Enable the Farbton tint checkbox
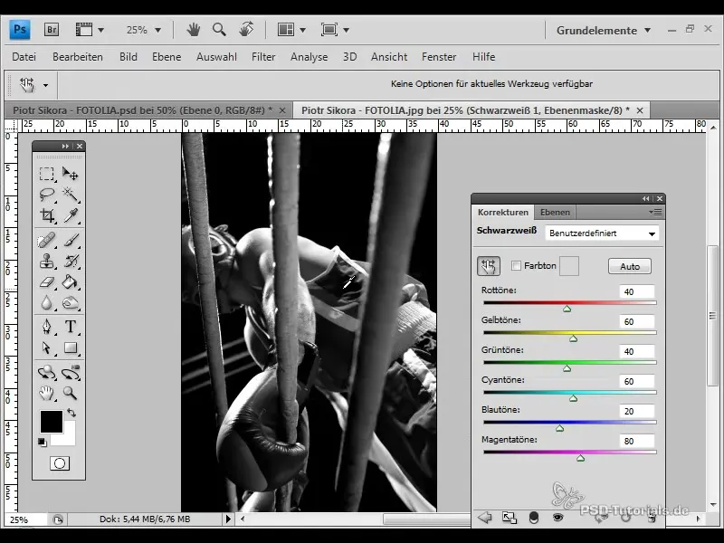Viewport: 724px width, 543px height. tap(517, 266)
